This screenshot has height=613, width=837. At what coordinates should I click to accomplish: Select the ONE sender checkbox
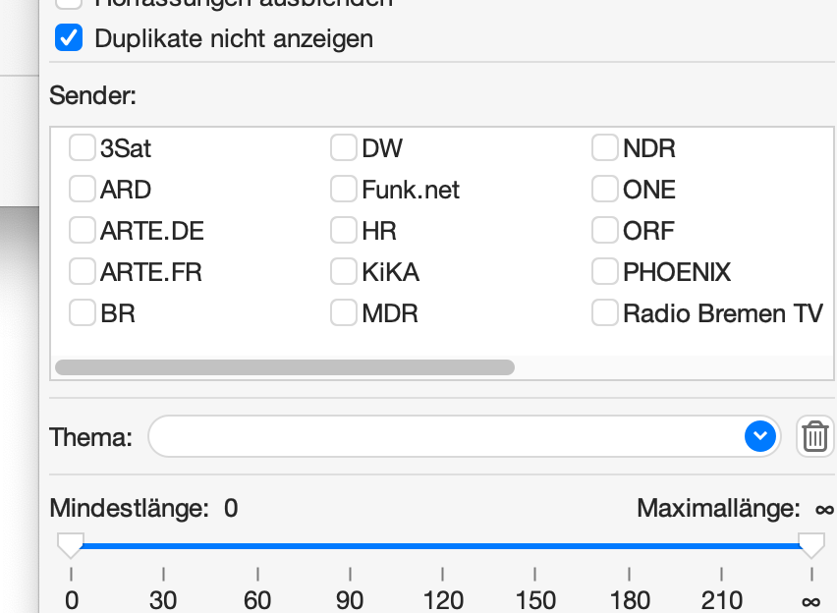pos(605,189)
